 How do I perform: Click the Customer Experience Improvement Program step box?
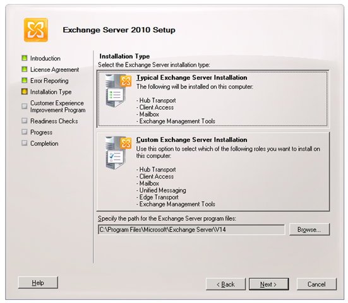[25, 106]
